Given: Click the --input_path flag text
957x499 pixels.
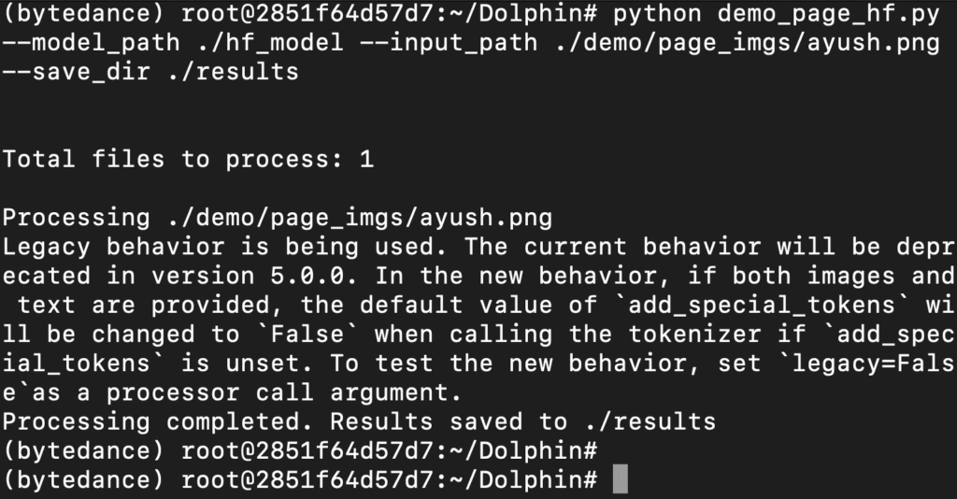Looking at the screenshot, I should (464, 42).
